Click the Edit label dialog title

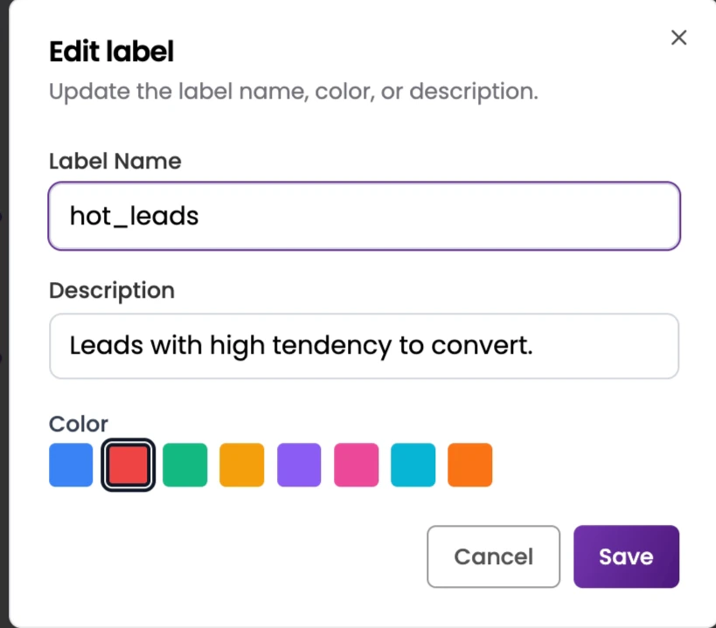coord(110,52)
